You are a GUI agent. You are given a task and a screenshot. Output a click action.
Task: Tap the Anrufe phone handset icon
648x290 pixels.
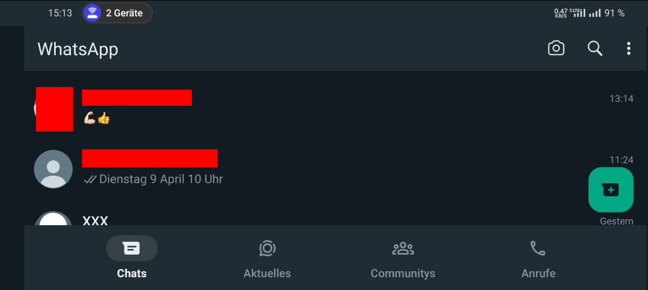[x=538, y=248]
